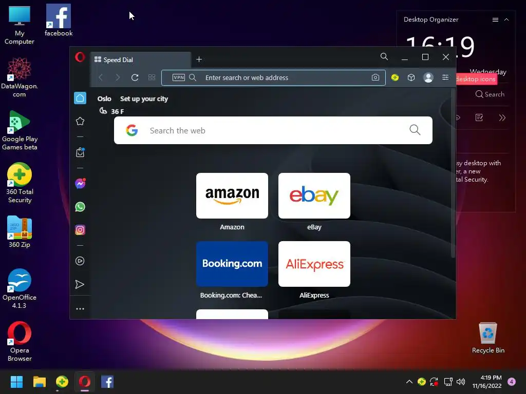The width and height of the screenshot is (526, 394).
Task: Open the notification badge showing 4
Action: (x=512, y=382)
